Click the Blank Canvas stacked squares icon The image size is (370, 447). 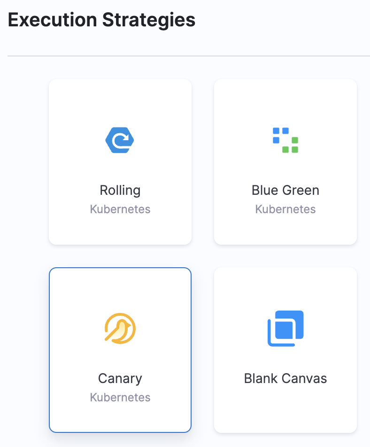point(285,328)
